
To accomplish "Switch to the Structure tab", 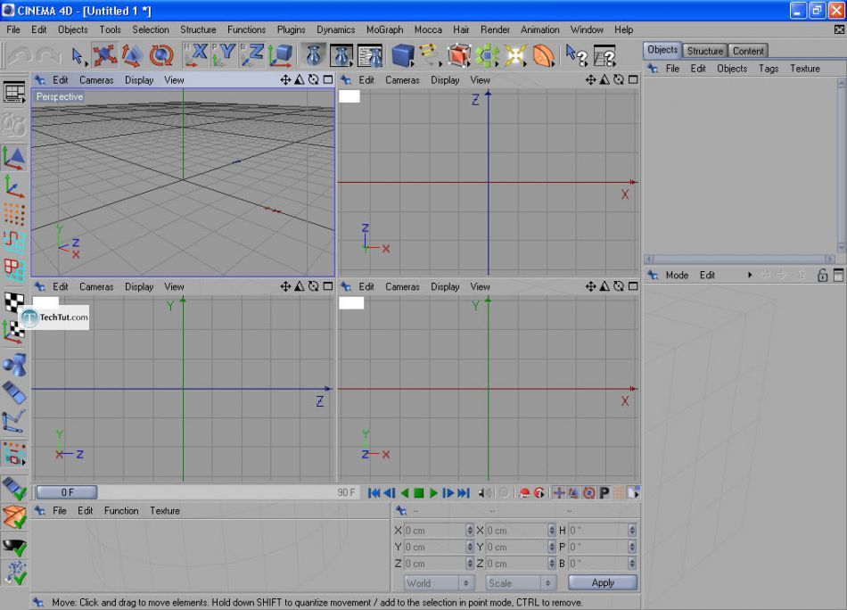I will click(x=705, y=51).
